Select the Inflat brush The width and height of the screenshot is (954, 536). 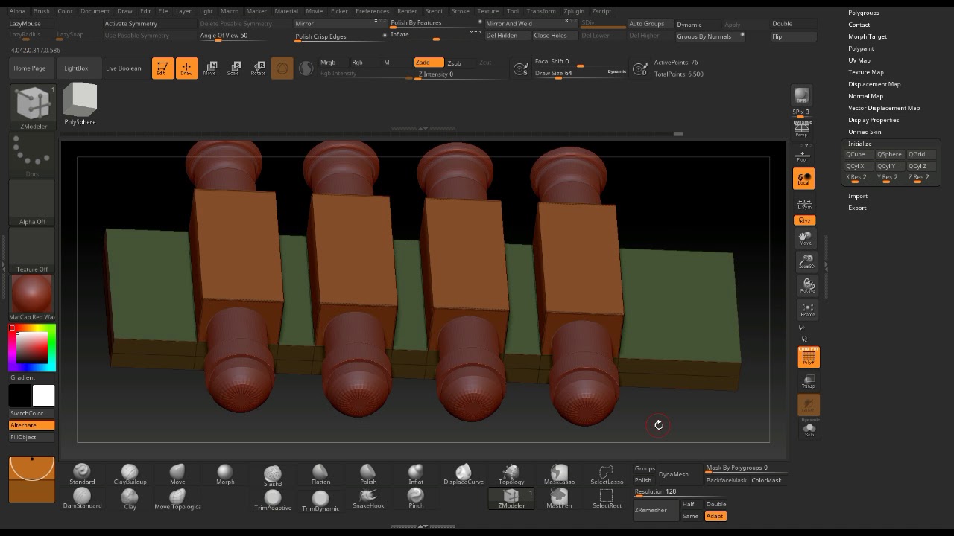[416, 474]
